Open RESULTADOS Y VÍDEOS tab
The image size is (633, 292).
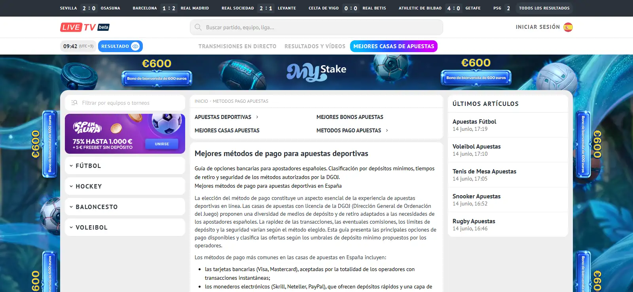click(315, 46)
